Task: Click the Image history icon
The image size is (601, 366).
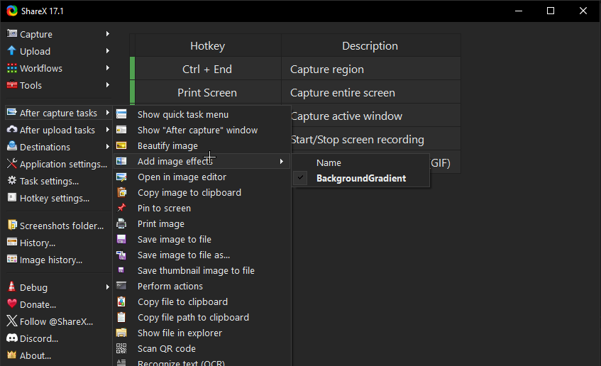Action: [12, 260]
